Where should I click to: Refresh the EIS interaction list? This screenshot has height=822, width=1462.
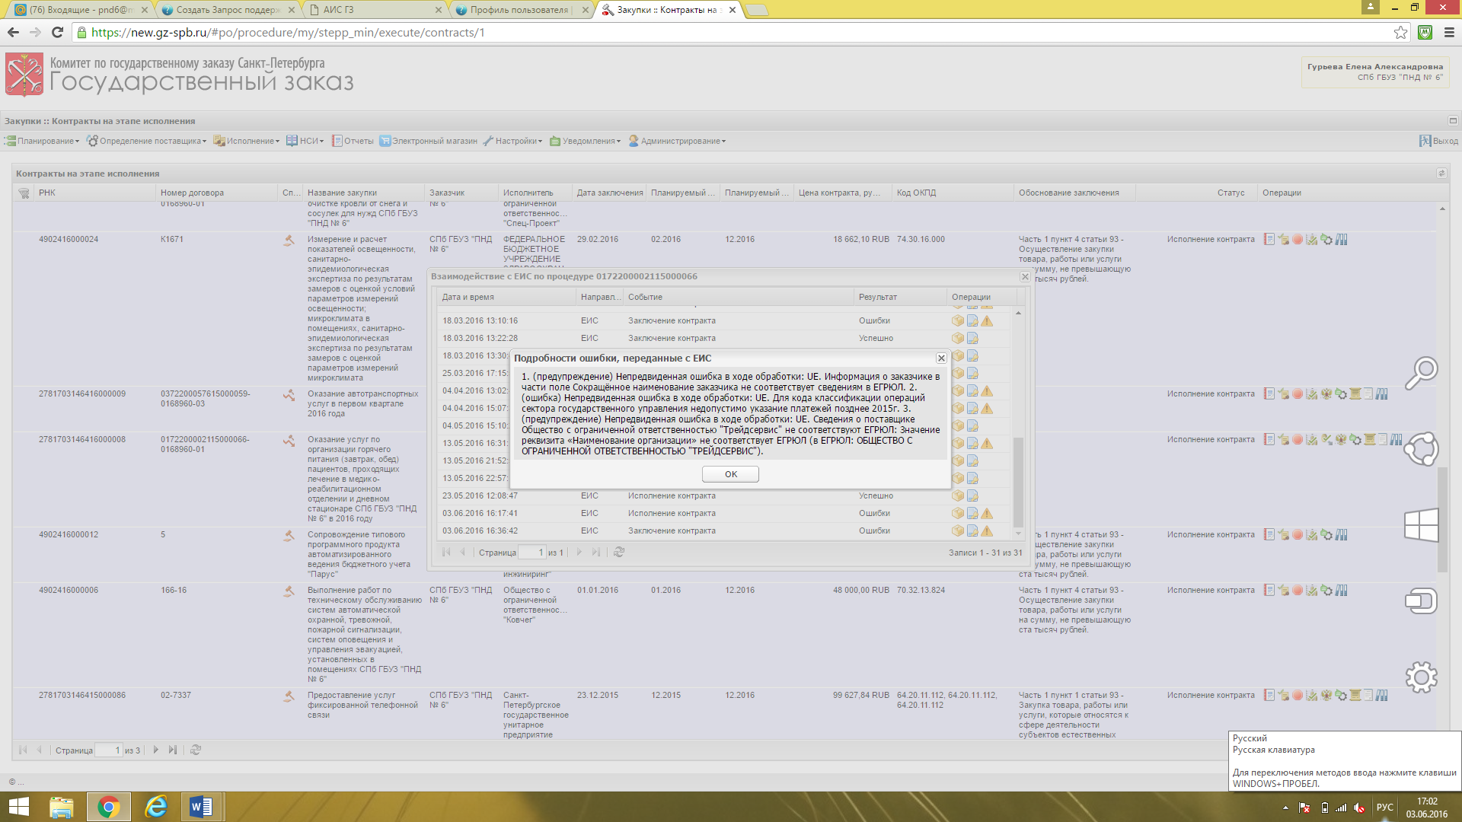(619, 553)
